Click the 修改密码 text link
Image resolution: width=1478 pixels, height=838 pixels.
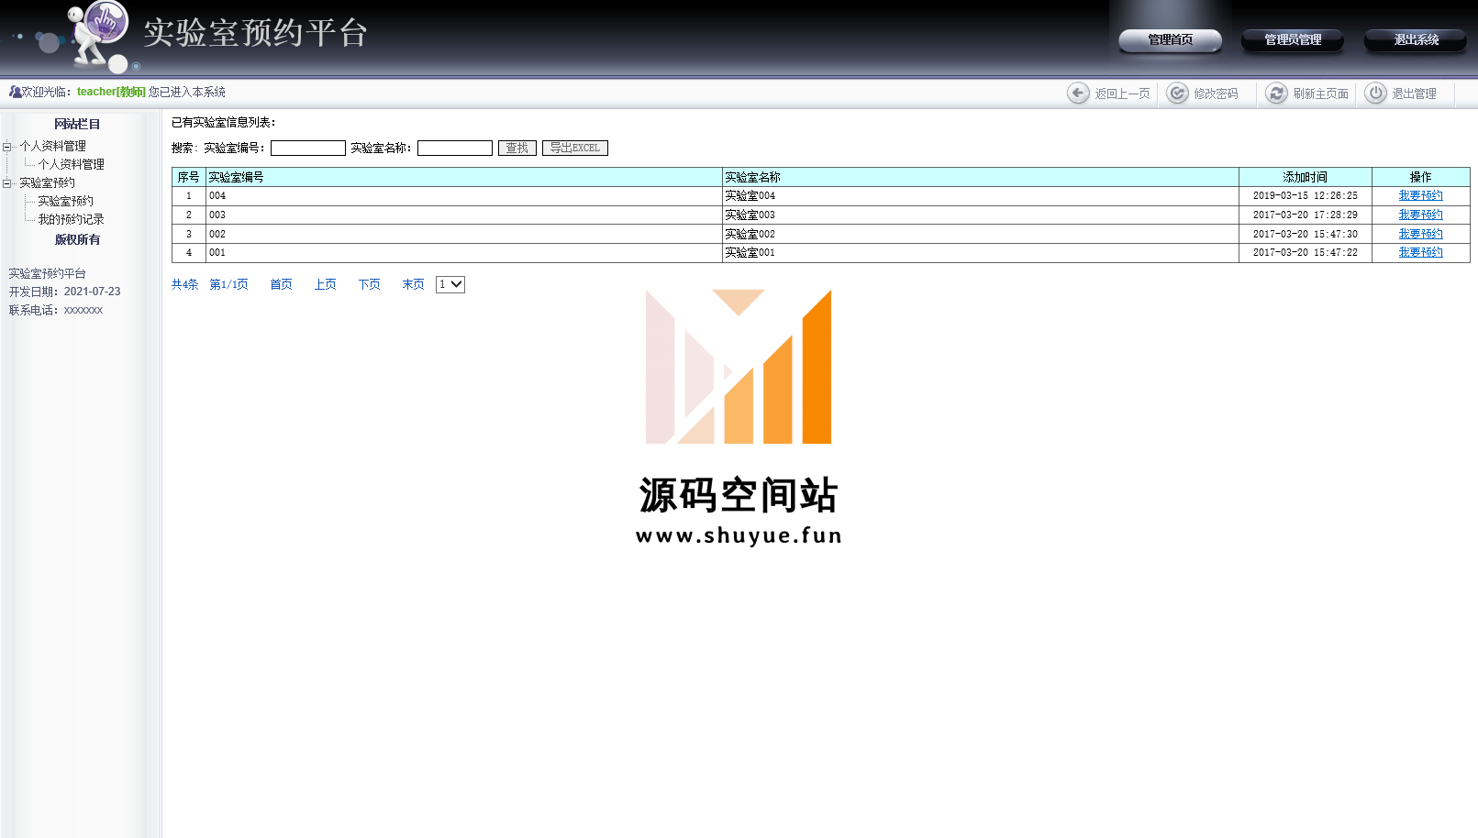pyautogui.click(x=1216, y=94)
